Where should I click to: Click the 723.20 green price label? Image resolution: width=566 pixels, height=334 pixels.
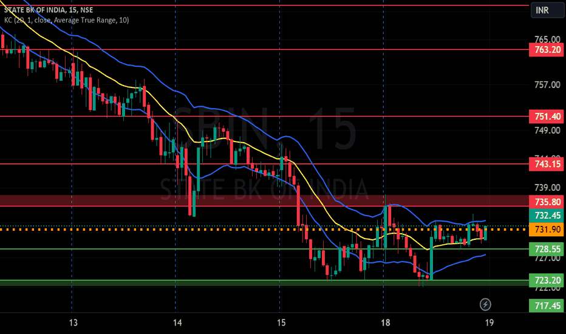point(547,280)
